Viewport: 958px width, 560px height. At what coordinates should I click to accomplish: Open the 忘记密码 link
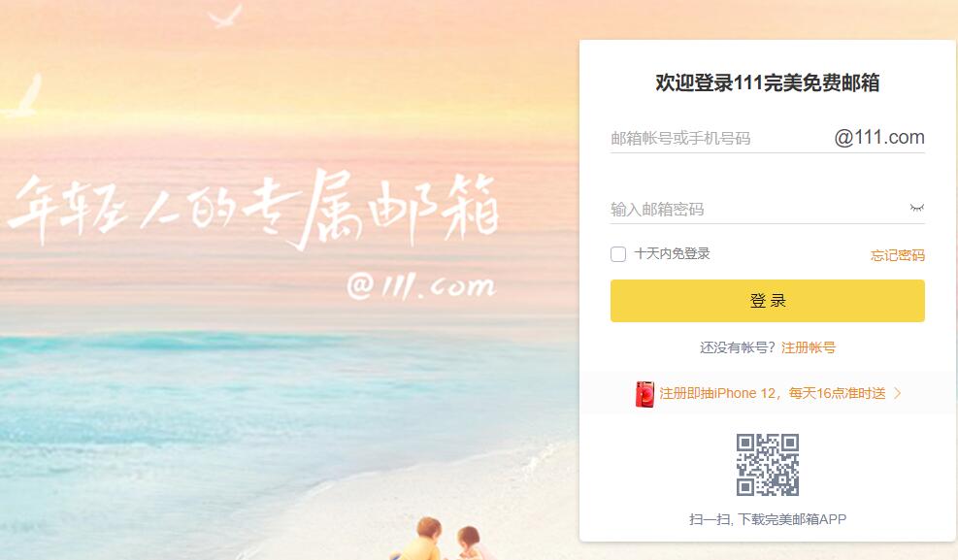898,255
